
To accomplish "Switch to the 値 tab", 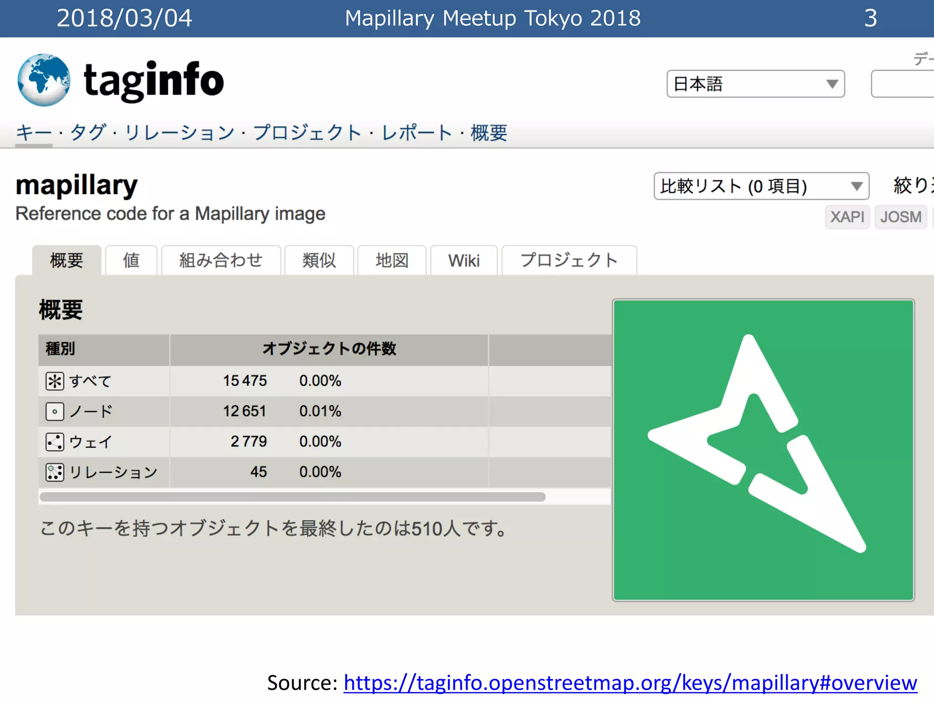I will [x=131, y=260].
